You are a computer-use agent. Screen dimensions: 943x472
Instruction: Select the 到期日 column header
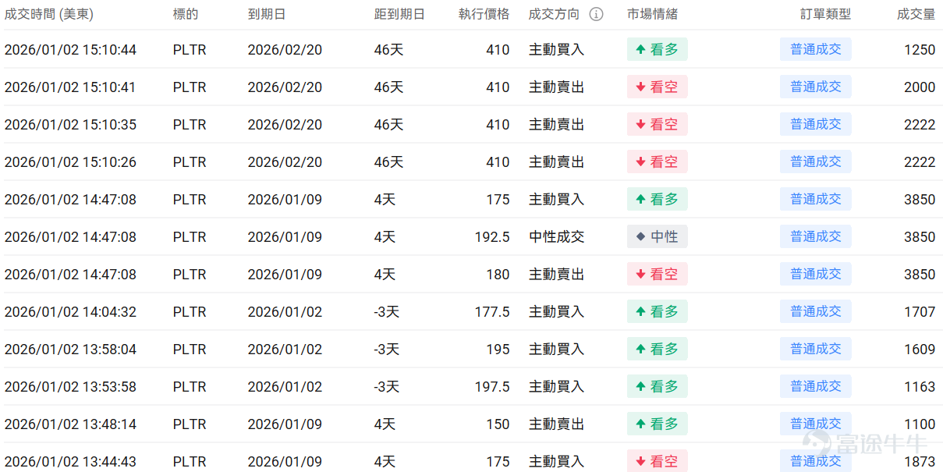[x=267, y=14]
